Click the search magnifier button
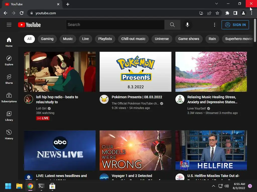257x192 pixels. click(172, 25)
